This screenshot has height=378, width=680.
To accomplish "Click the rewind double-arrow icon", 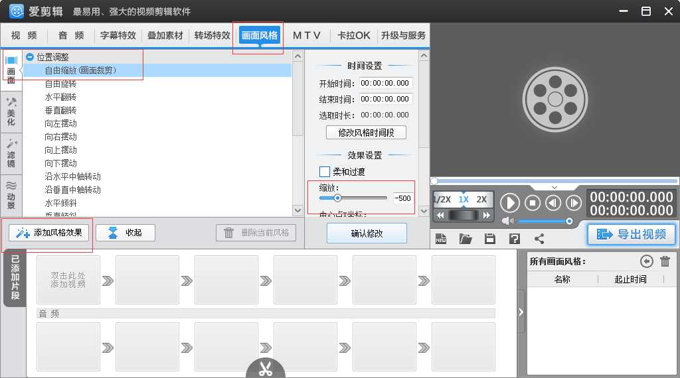I will (x=440, y=216).
